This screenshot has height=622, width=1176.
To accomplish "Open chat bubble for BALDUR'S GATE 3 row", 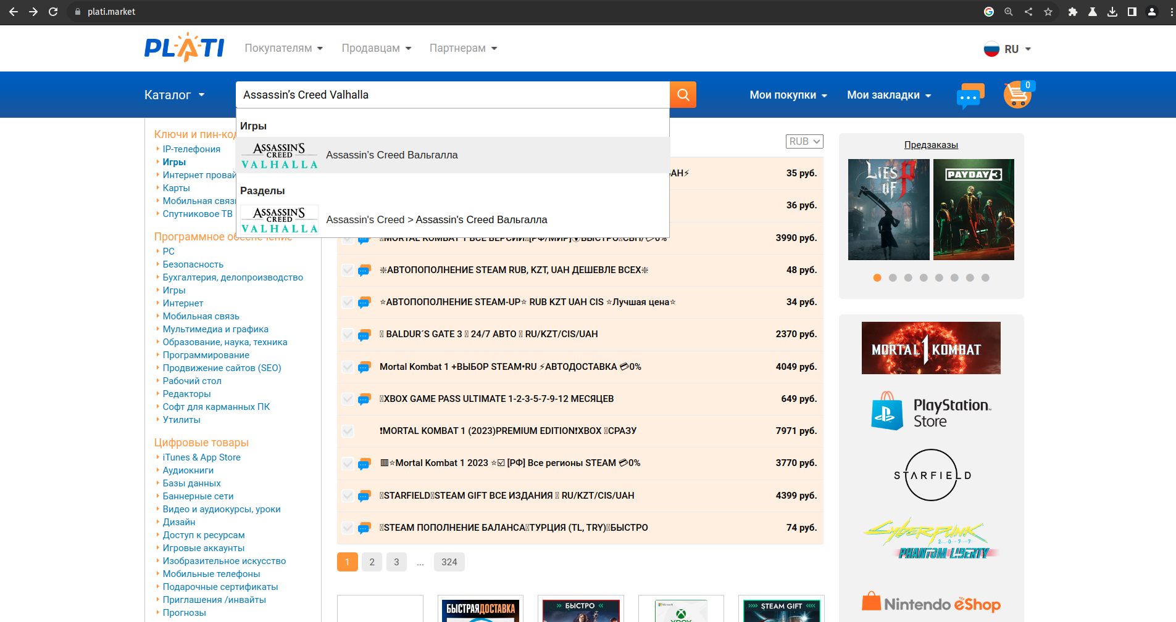I will pyautogui.click(x=364, y=335).
